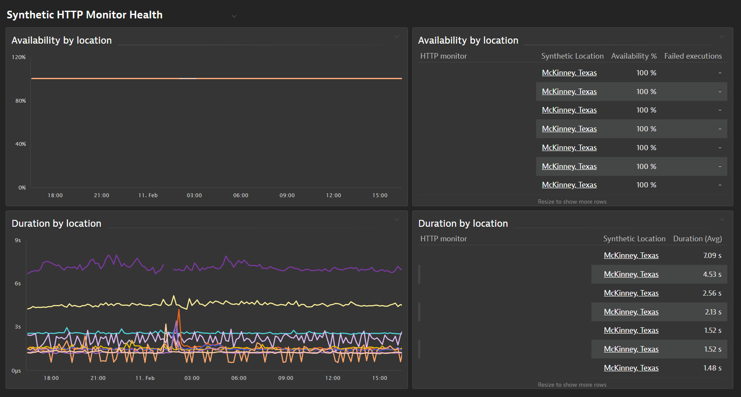Click the 40% y-axis label
Viewport: 741px width, 397px height.
point(21,144)
